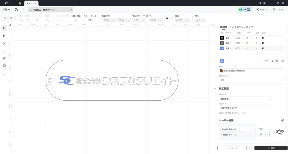Select the center anchor point dot
This screenshot has width=288, height=154.
tap(167, 18)
